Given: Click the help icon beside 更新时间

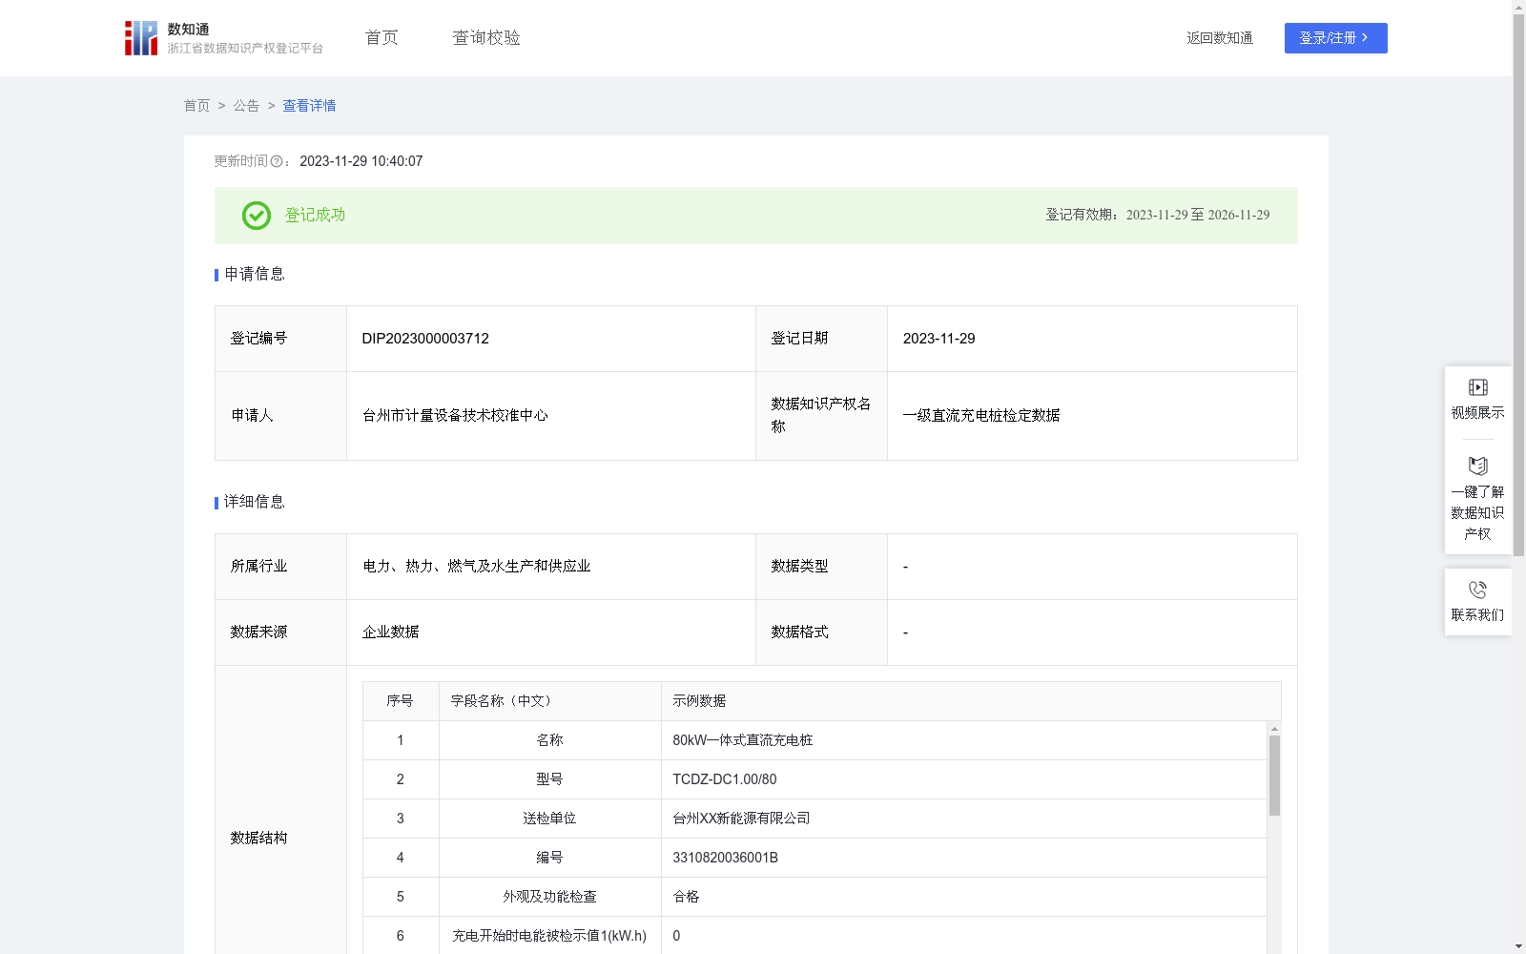Looking at the screenshot, I should pos(277,162).
